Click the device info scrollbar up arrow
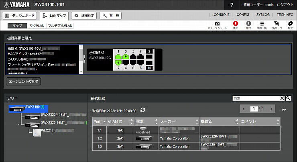This screenshot has width=297, height=162. (81, 47)
